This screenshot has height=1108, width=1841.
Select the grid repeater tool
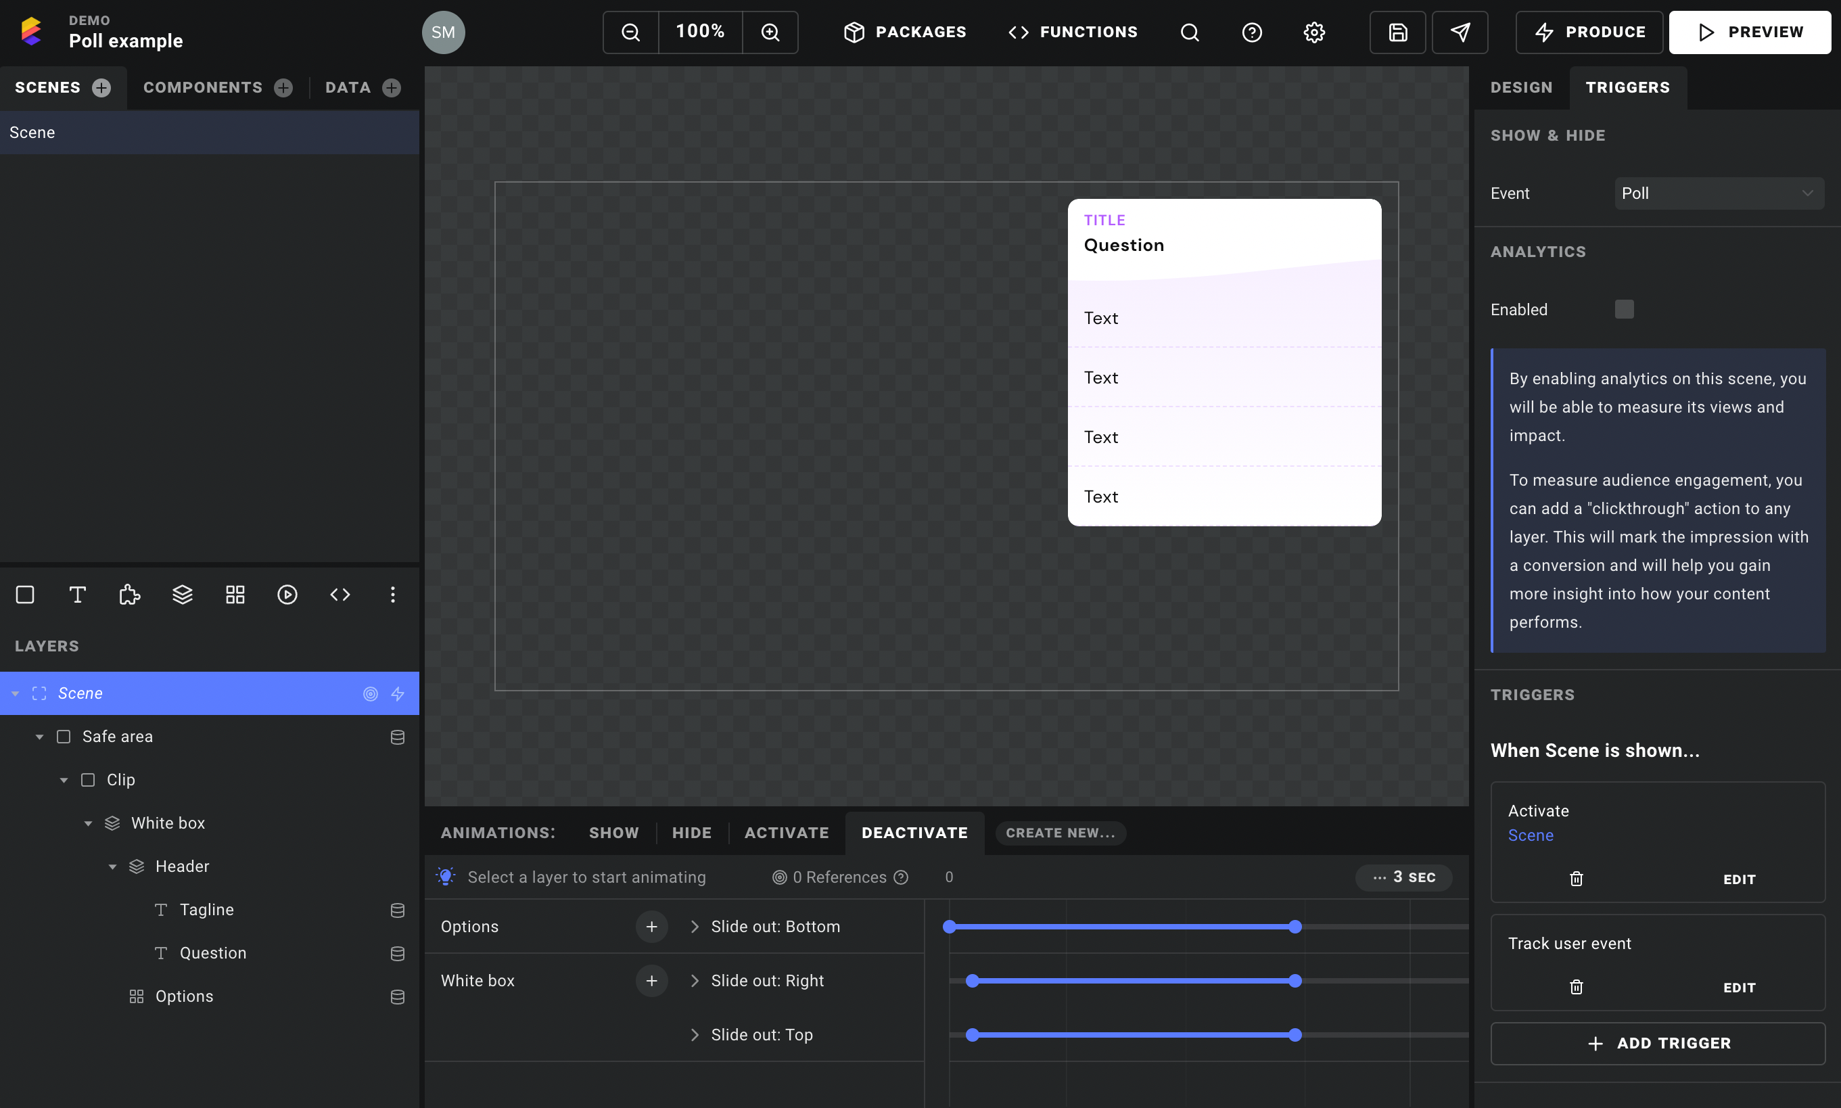click(235, 595)
